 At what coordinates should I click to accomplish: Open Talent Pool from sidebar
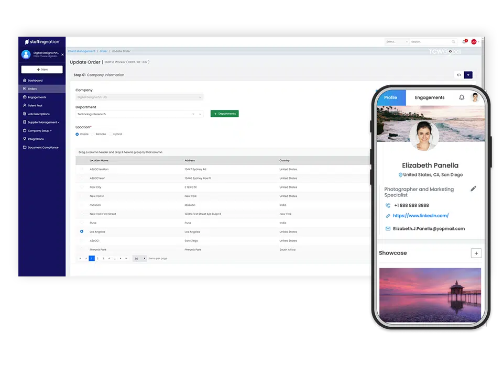coord(36,105)
